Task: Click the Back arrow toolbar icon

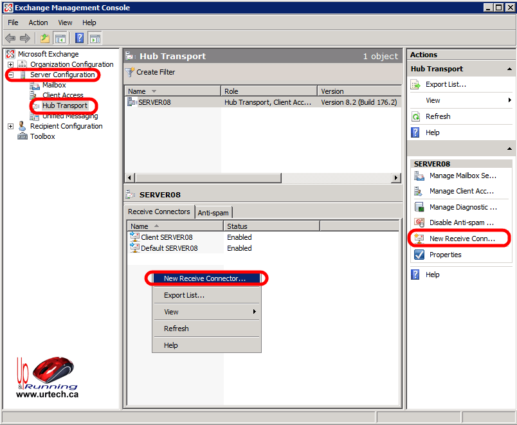Action: (x=10, y=38)
